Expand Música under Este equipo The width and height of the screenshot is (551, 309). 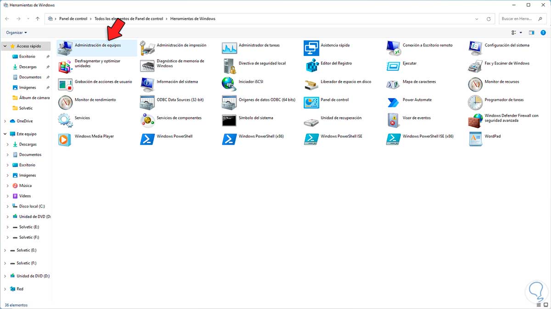[x=8, y=186]
